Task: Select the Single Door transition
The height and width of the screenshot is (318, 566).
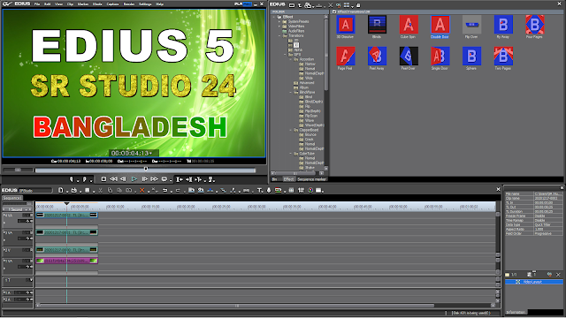Action: (440, 56)
